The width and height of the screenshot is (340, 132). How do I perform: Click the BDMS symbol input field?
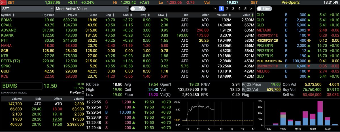pyautogui.click(x=22, y=86)
